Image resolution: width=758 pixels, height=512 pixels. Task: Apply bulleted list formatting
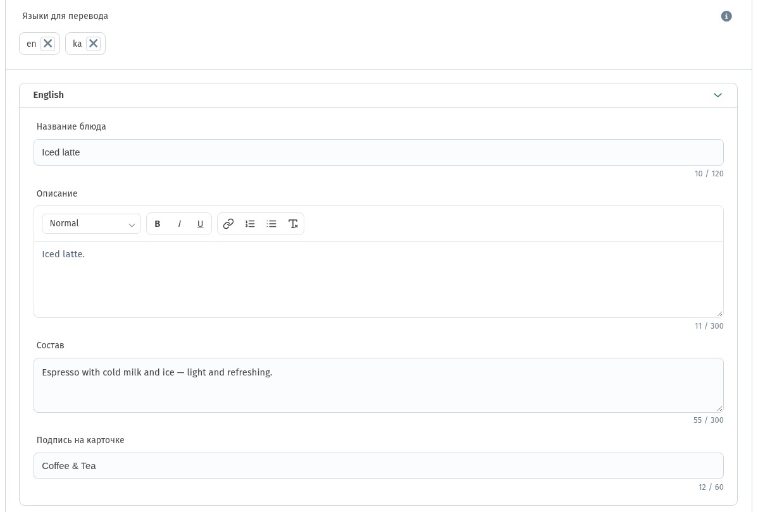[x=271, y=224]
